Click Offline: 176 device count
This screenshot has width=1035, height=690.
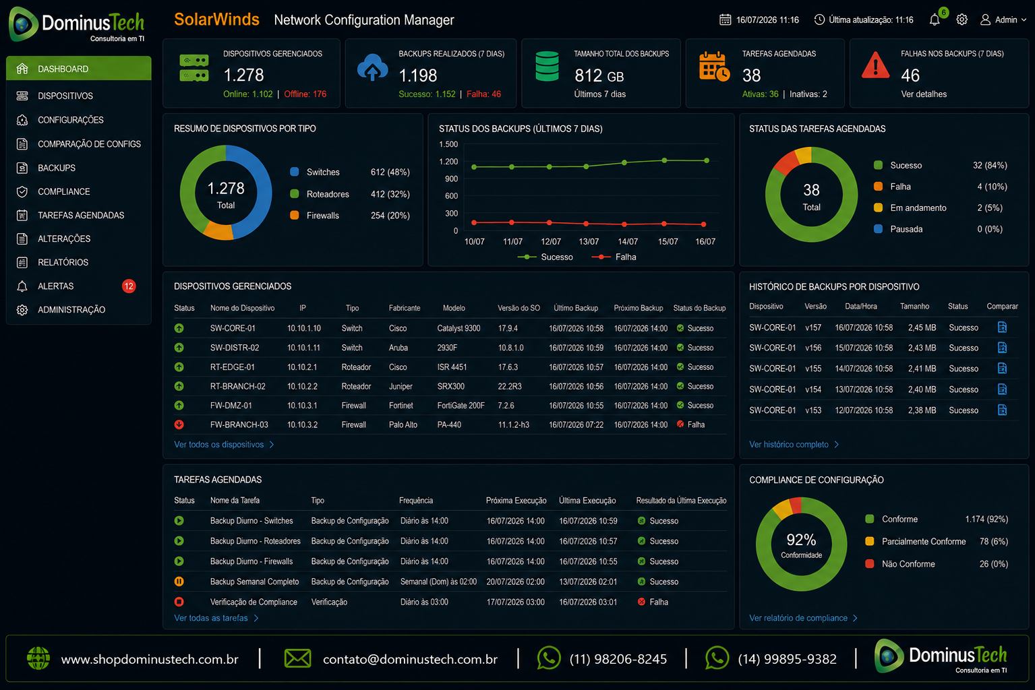coord(305,94)
